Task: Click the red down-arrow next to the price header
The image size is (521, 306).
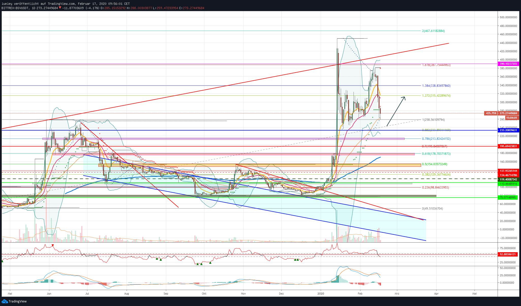Action: pos(60,8)
